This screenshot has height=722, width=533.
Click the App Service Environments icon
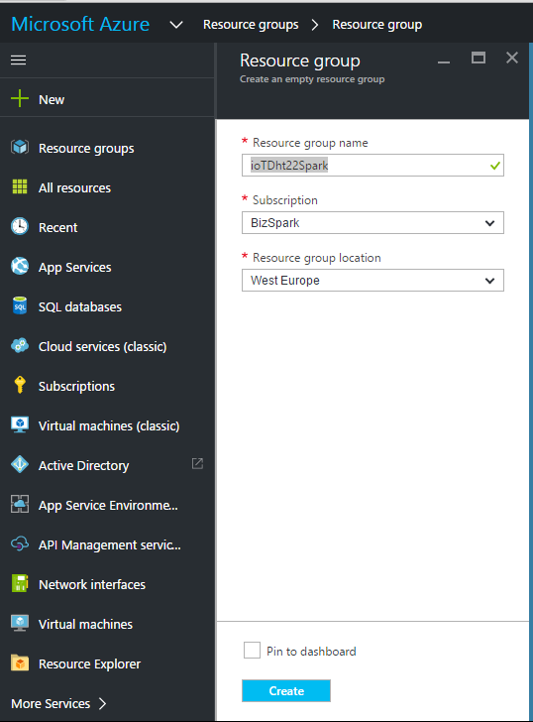click(x=20, y=504)
